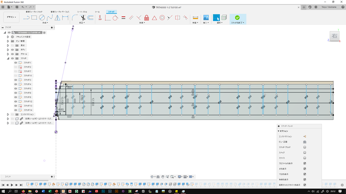Uncheck 拘束を表示 option
Viewport: 346px width, 194px height.
(305, 180)
